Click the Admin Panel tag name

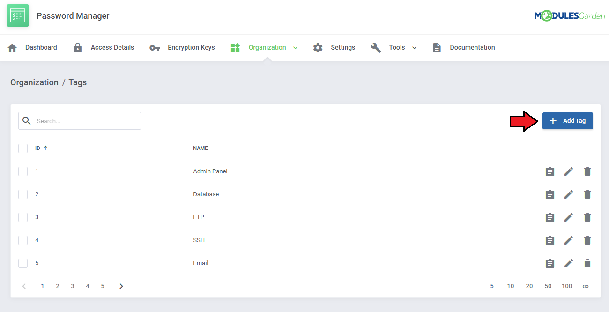(x=210, y=171)
